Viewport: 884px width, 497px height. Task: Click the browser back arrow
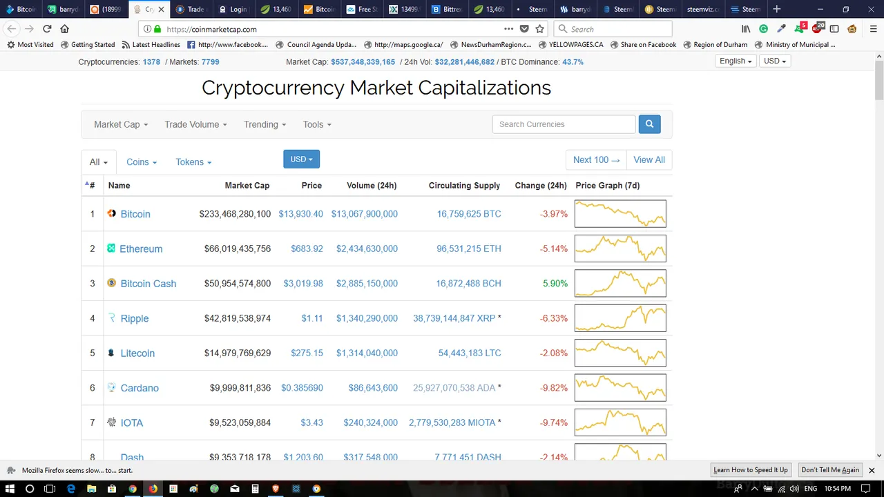(x=12, y=29)
